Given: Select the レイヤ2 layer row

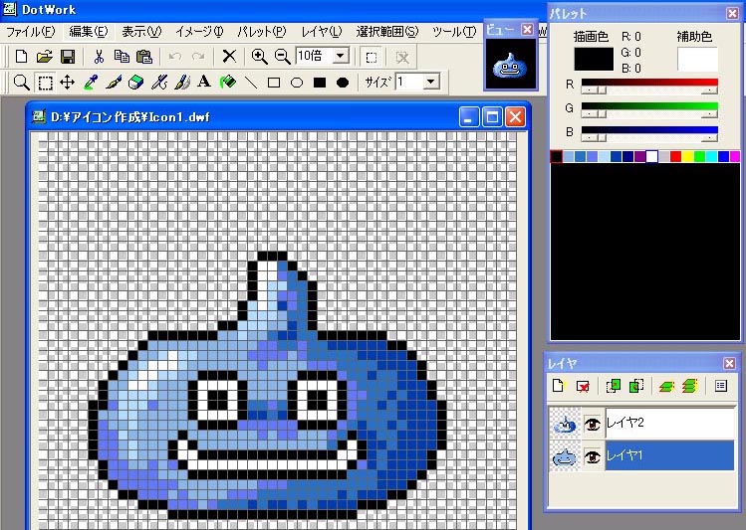Looking at the screenshot, I should pos(670,423).
